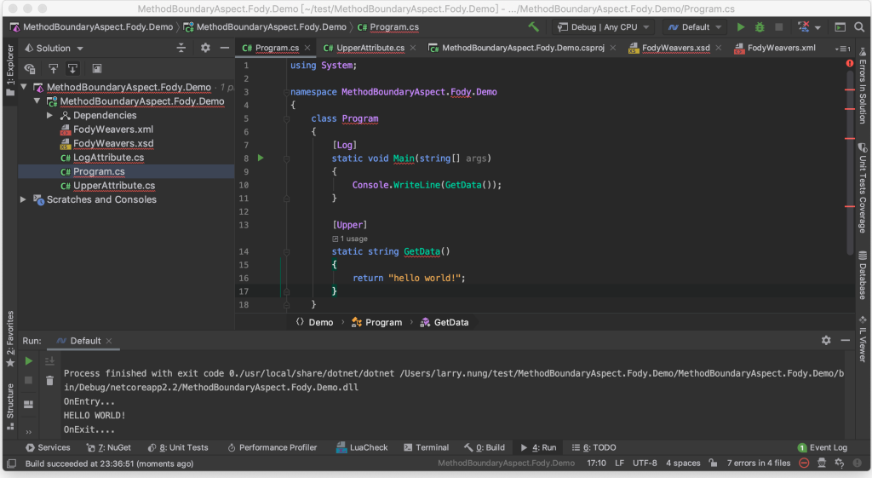The width and height of the screenshot is (872, 478).
Task: Click the 1 usage code lens
Action: click(x=350, y=239)
